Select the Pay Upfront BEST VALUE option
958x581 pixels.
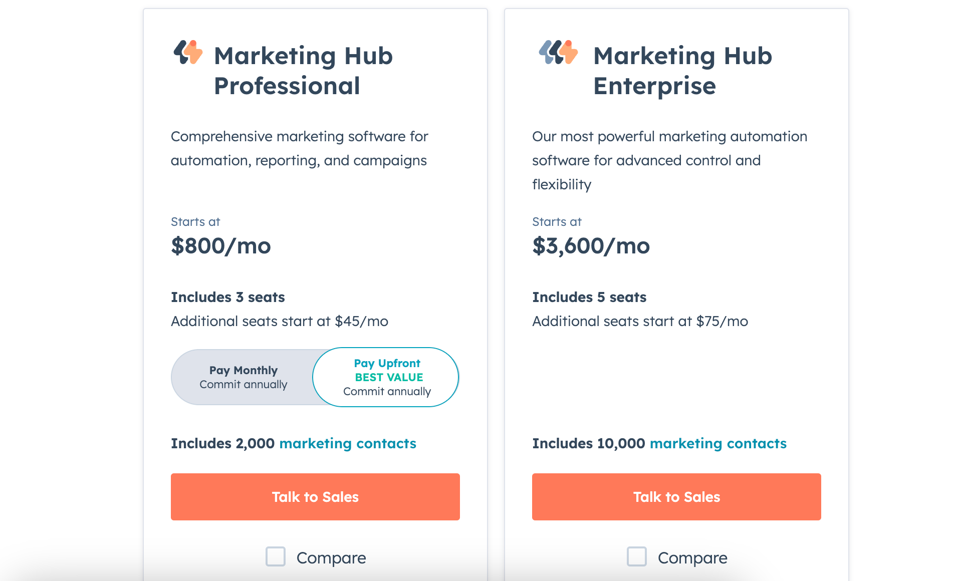click(x=386, y=377)
